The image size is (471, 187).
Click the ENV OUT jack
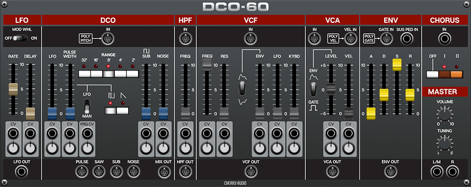click(390, 172)
